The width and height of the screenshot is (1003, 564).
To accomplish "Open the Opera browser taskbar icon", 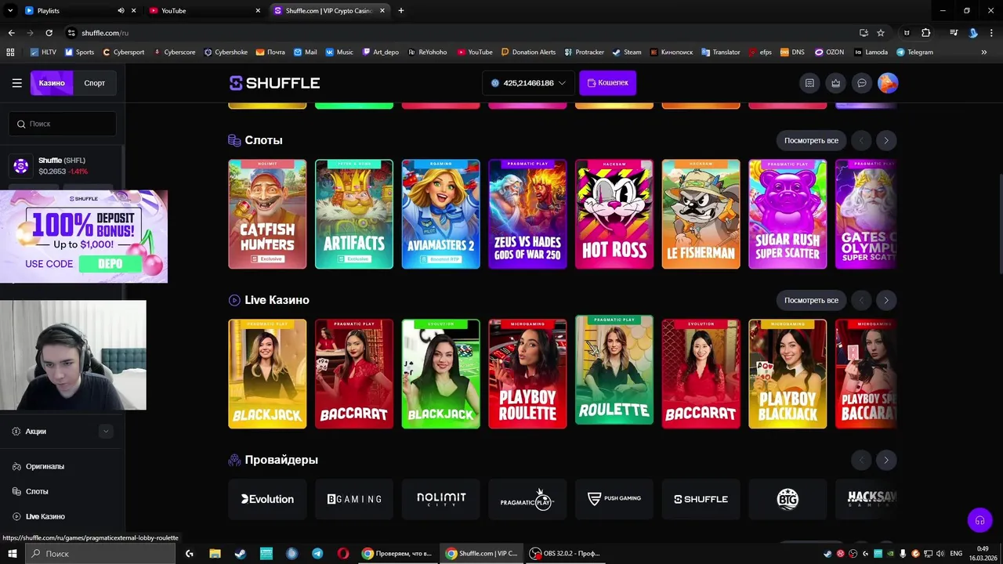I will click(343, 553).
